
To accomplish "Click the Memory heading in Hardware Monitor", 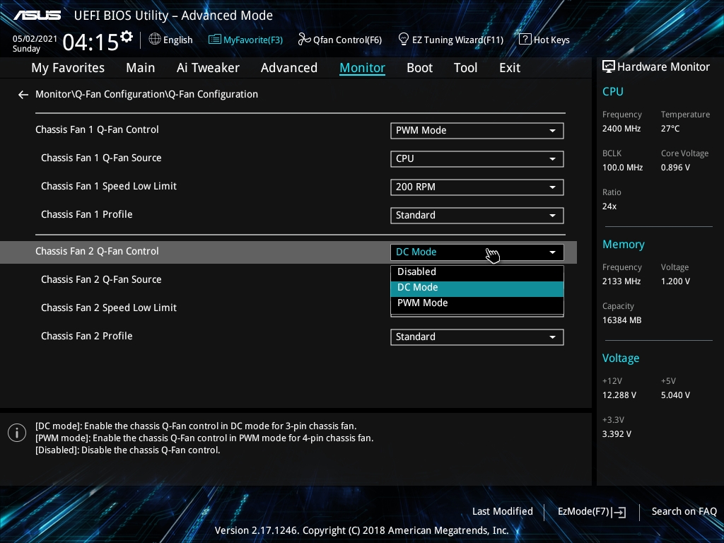I will pyautogui.click(x=624, y=245).
